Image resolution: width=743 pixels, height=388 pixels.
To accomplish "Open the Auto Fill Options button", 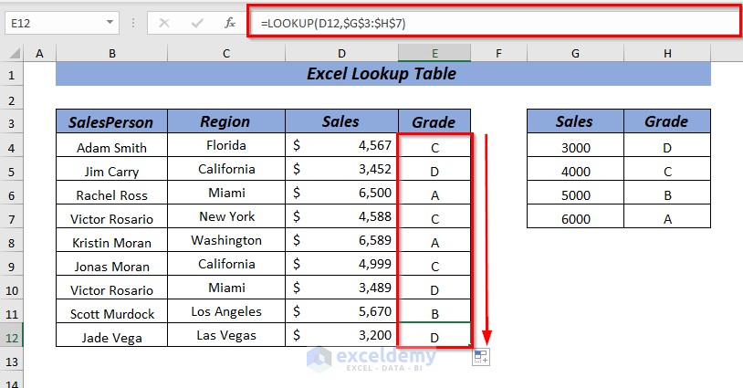I will coord(481,357).
